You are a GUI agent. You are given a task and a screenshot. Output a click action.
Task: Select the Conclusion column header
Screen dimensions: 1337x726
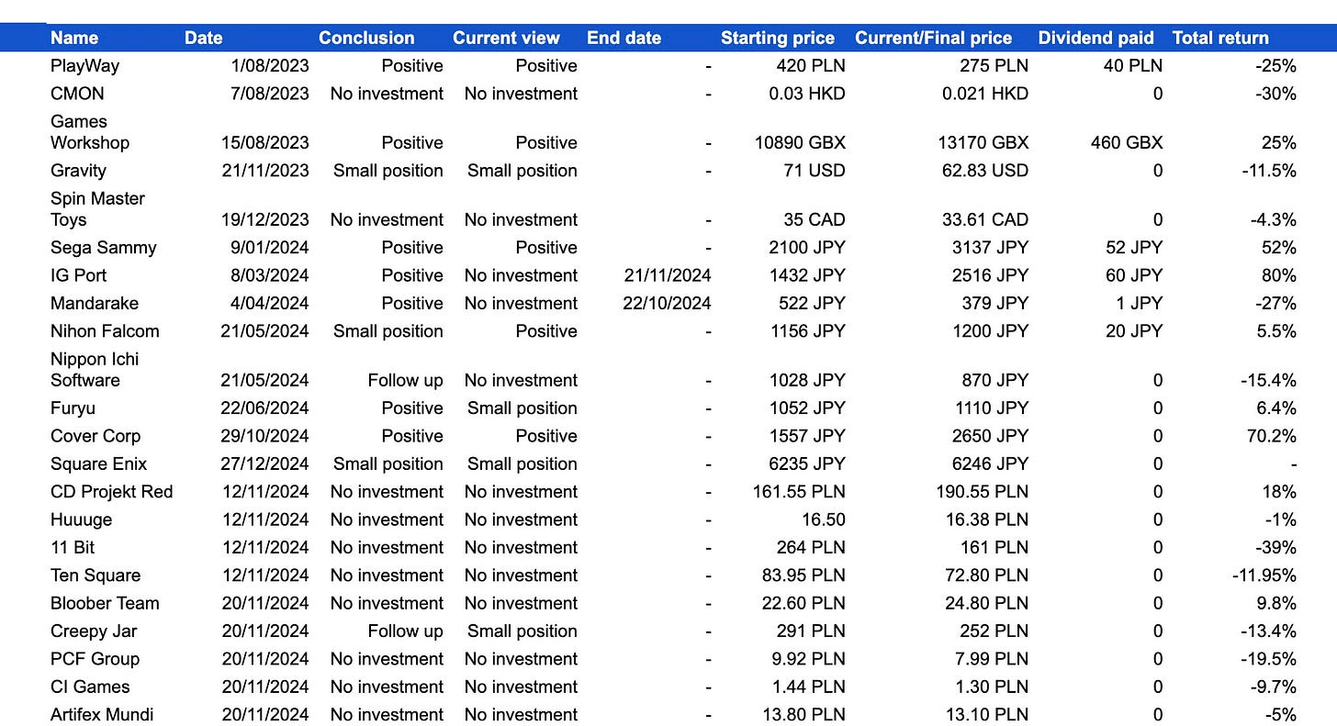click(x=366, y=38)
